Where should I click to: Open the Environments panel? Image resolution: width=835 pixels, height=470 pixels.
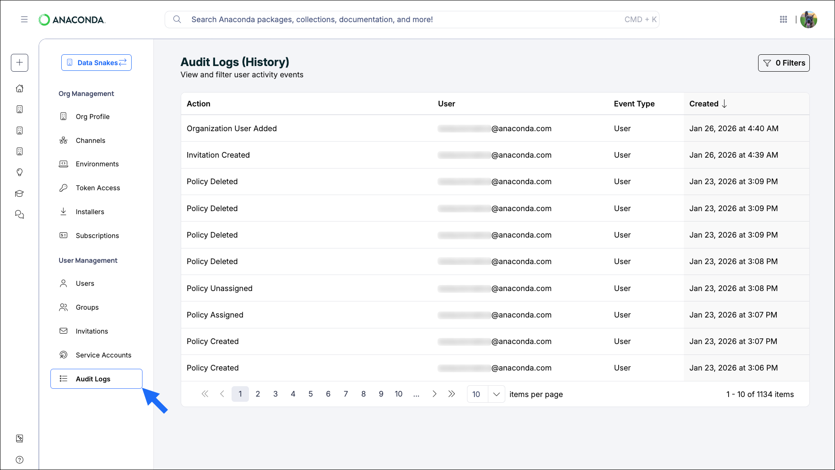coord(97,164)
